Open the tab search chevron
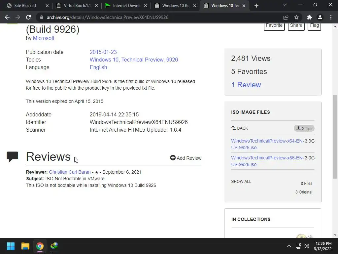This screenshot has width=338, height=254. click(285, 5)
